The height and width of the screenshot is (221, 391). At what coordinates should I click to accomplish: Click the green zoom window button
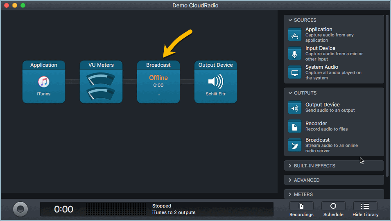pos(23,5)
